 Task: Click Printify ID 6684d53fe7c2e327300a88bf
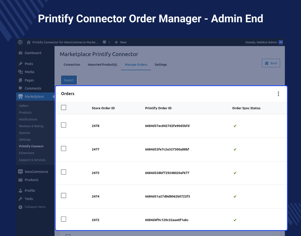(167, 149)
